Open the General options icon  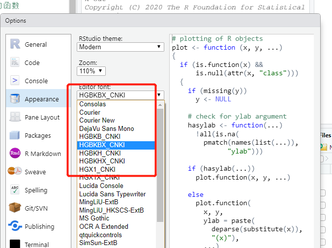(x=15, y=44)
